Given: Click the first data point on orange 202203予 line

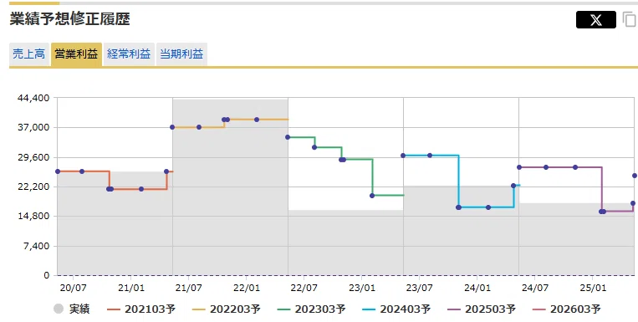Looking at the screenshot, I should pyautogui.click(x=172, y=127).
